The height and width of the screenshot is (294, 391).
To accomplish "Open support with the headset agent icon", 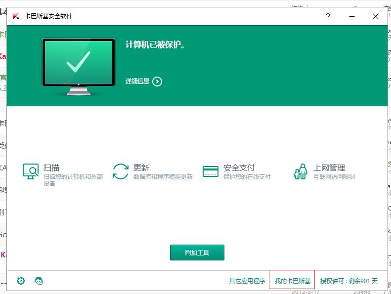I will pyautogui.click(x=39, y=281).
